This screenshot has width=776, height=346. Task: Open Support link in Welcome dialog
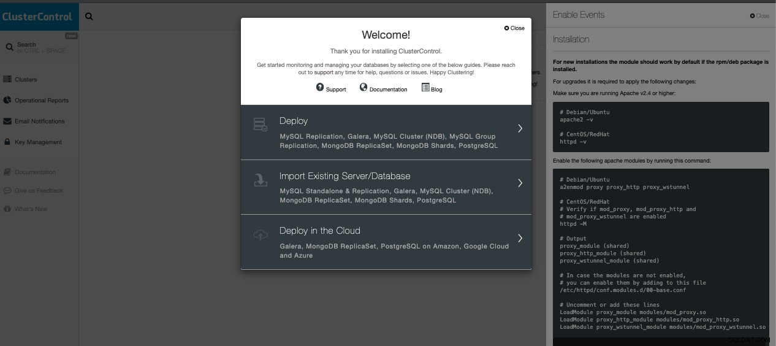pos(336,90)
